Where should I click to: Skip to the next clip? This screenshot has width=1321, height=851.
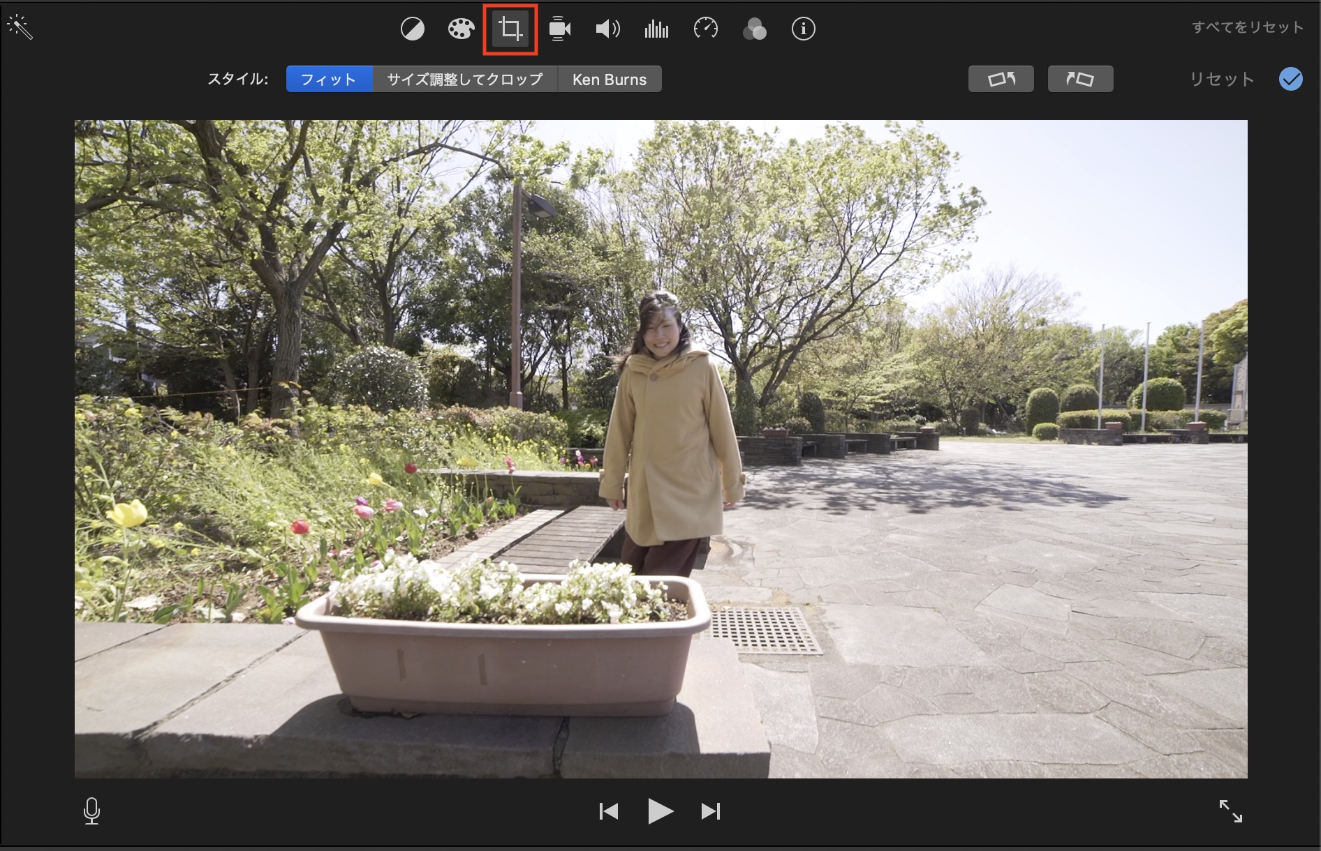click(x=711, y=811)
